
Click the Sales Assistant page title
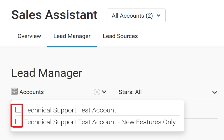54,15
